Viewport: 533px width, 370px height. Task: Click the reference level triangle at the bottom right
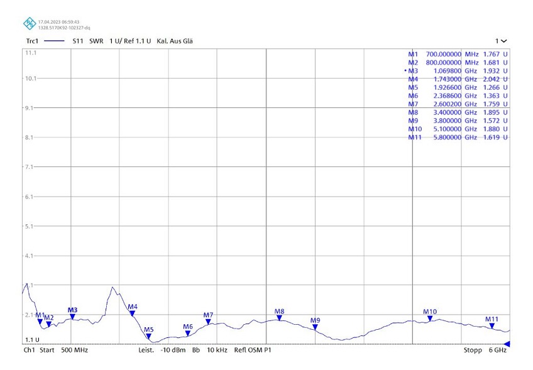tap(507, 344)
